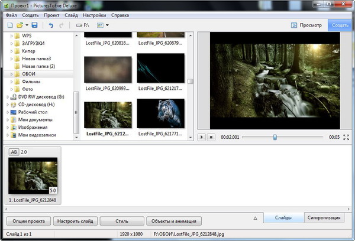This screenshot has width=355, height=241.
Task: Click the small triangle beside Слайды
Action: click(255, 218)
